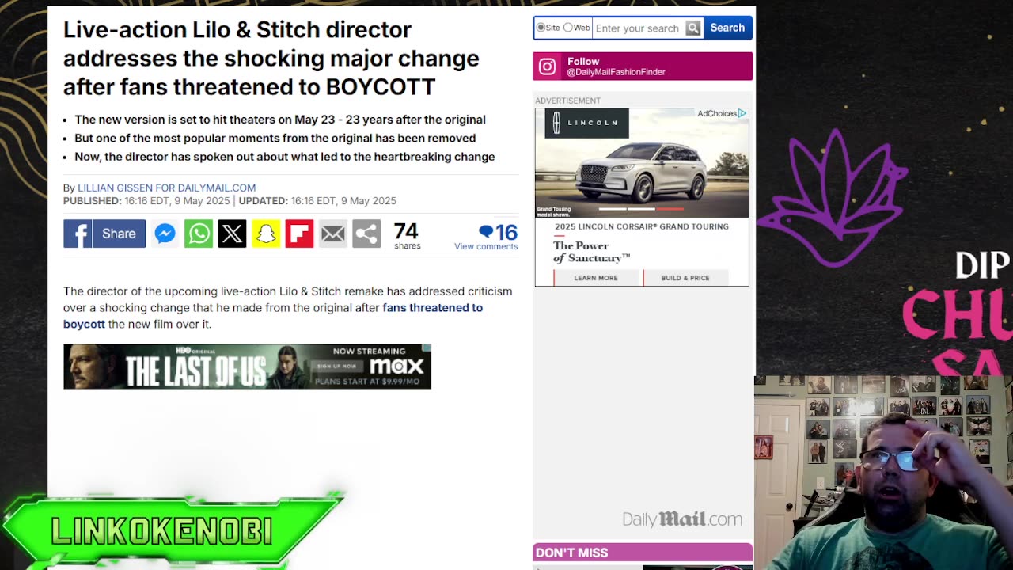1013x570 pixels.
Task: Click the PUBLISHED date text
Action: point(146,201)
